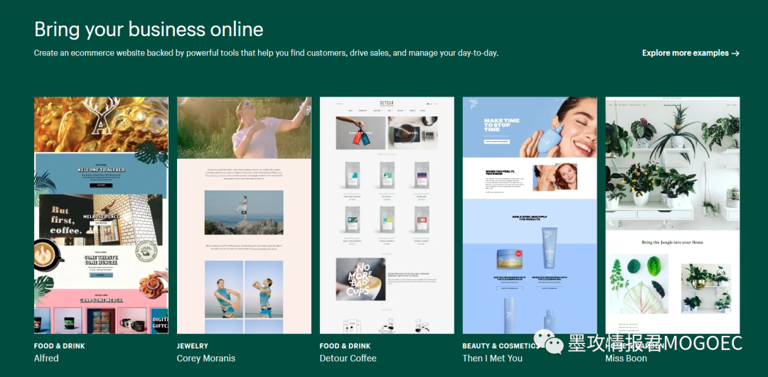The height and width of the screenshot is (377, 768).
Task: Open the Then I Met You thumbnail
Action: pos(530,215)
